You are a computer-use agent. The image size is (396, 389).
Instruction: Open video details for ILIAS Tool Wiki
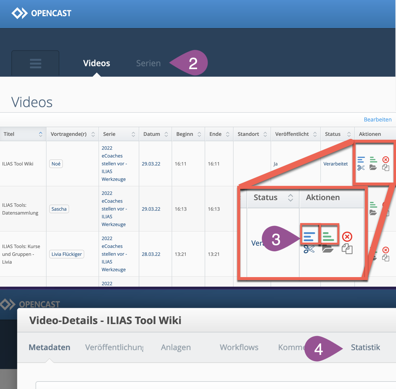(x=361, y=159)
